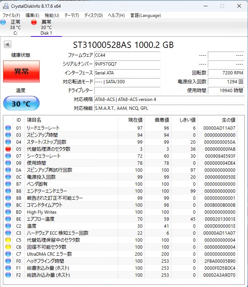Click red status orb for 05 代替処理済のセクタ数
This screenshot has width=248, height=287.
coord(8,149)
